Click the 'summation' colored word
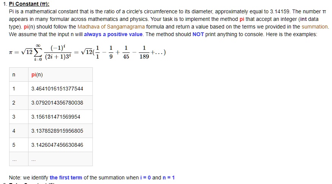 315,27
